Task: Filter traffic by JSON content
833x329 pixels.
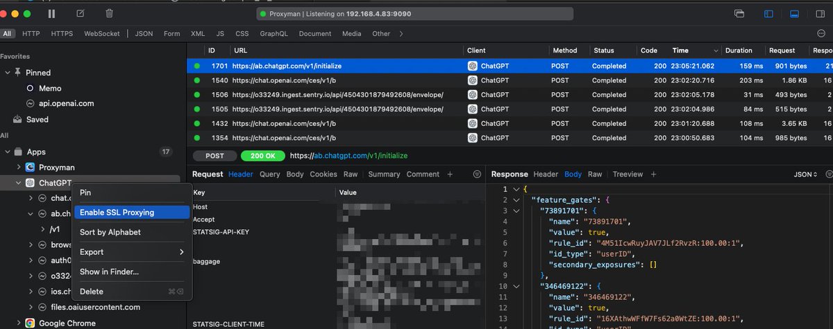Action: coord(144,33)
